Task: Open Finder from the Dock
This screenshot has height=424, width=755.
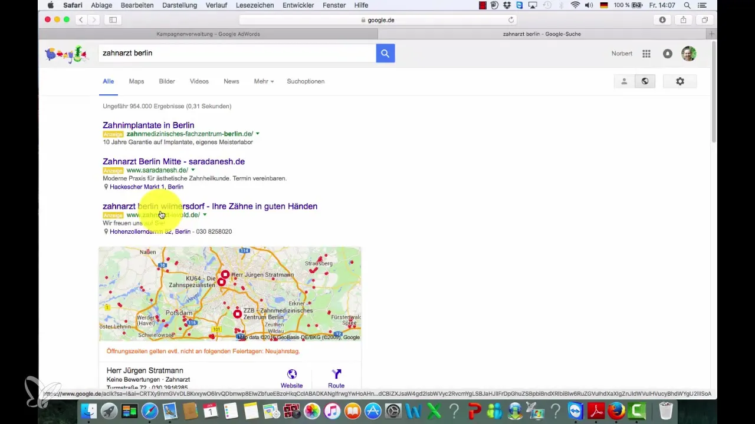Action: coord(88,410)
